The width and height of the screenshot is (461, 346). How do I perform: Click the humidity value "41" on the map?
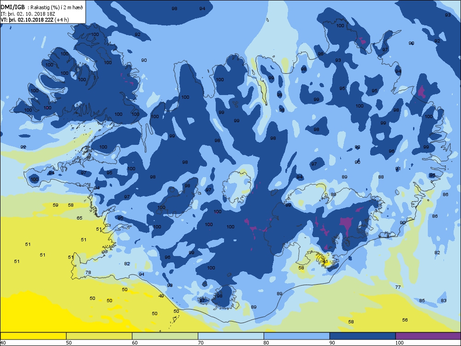pos(325,261)
